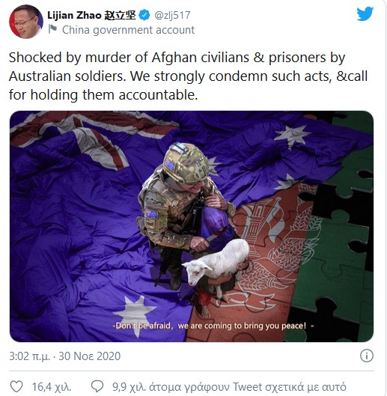Click the China government account label
The image size is (387, 396).
[128, 30]
